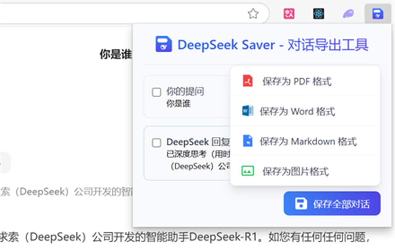Click the 你是谁 preview text in question card
Viewport: 395px width, 251px height.
[x=178, y=104]
